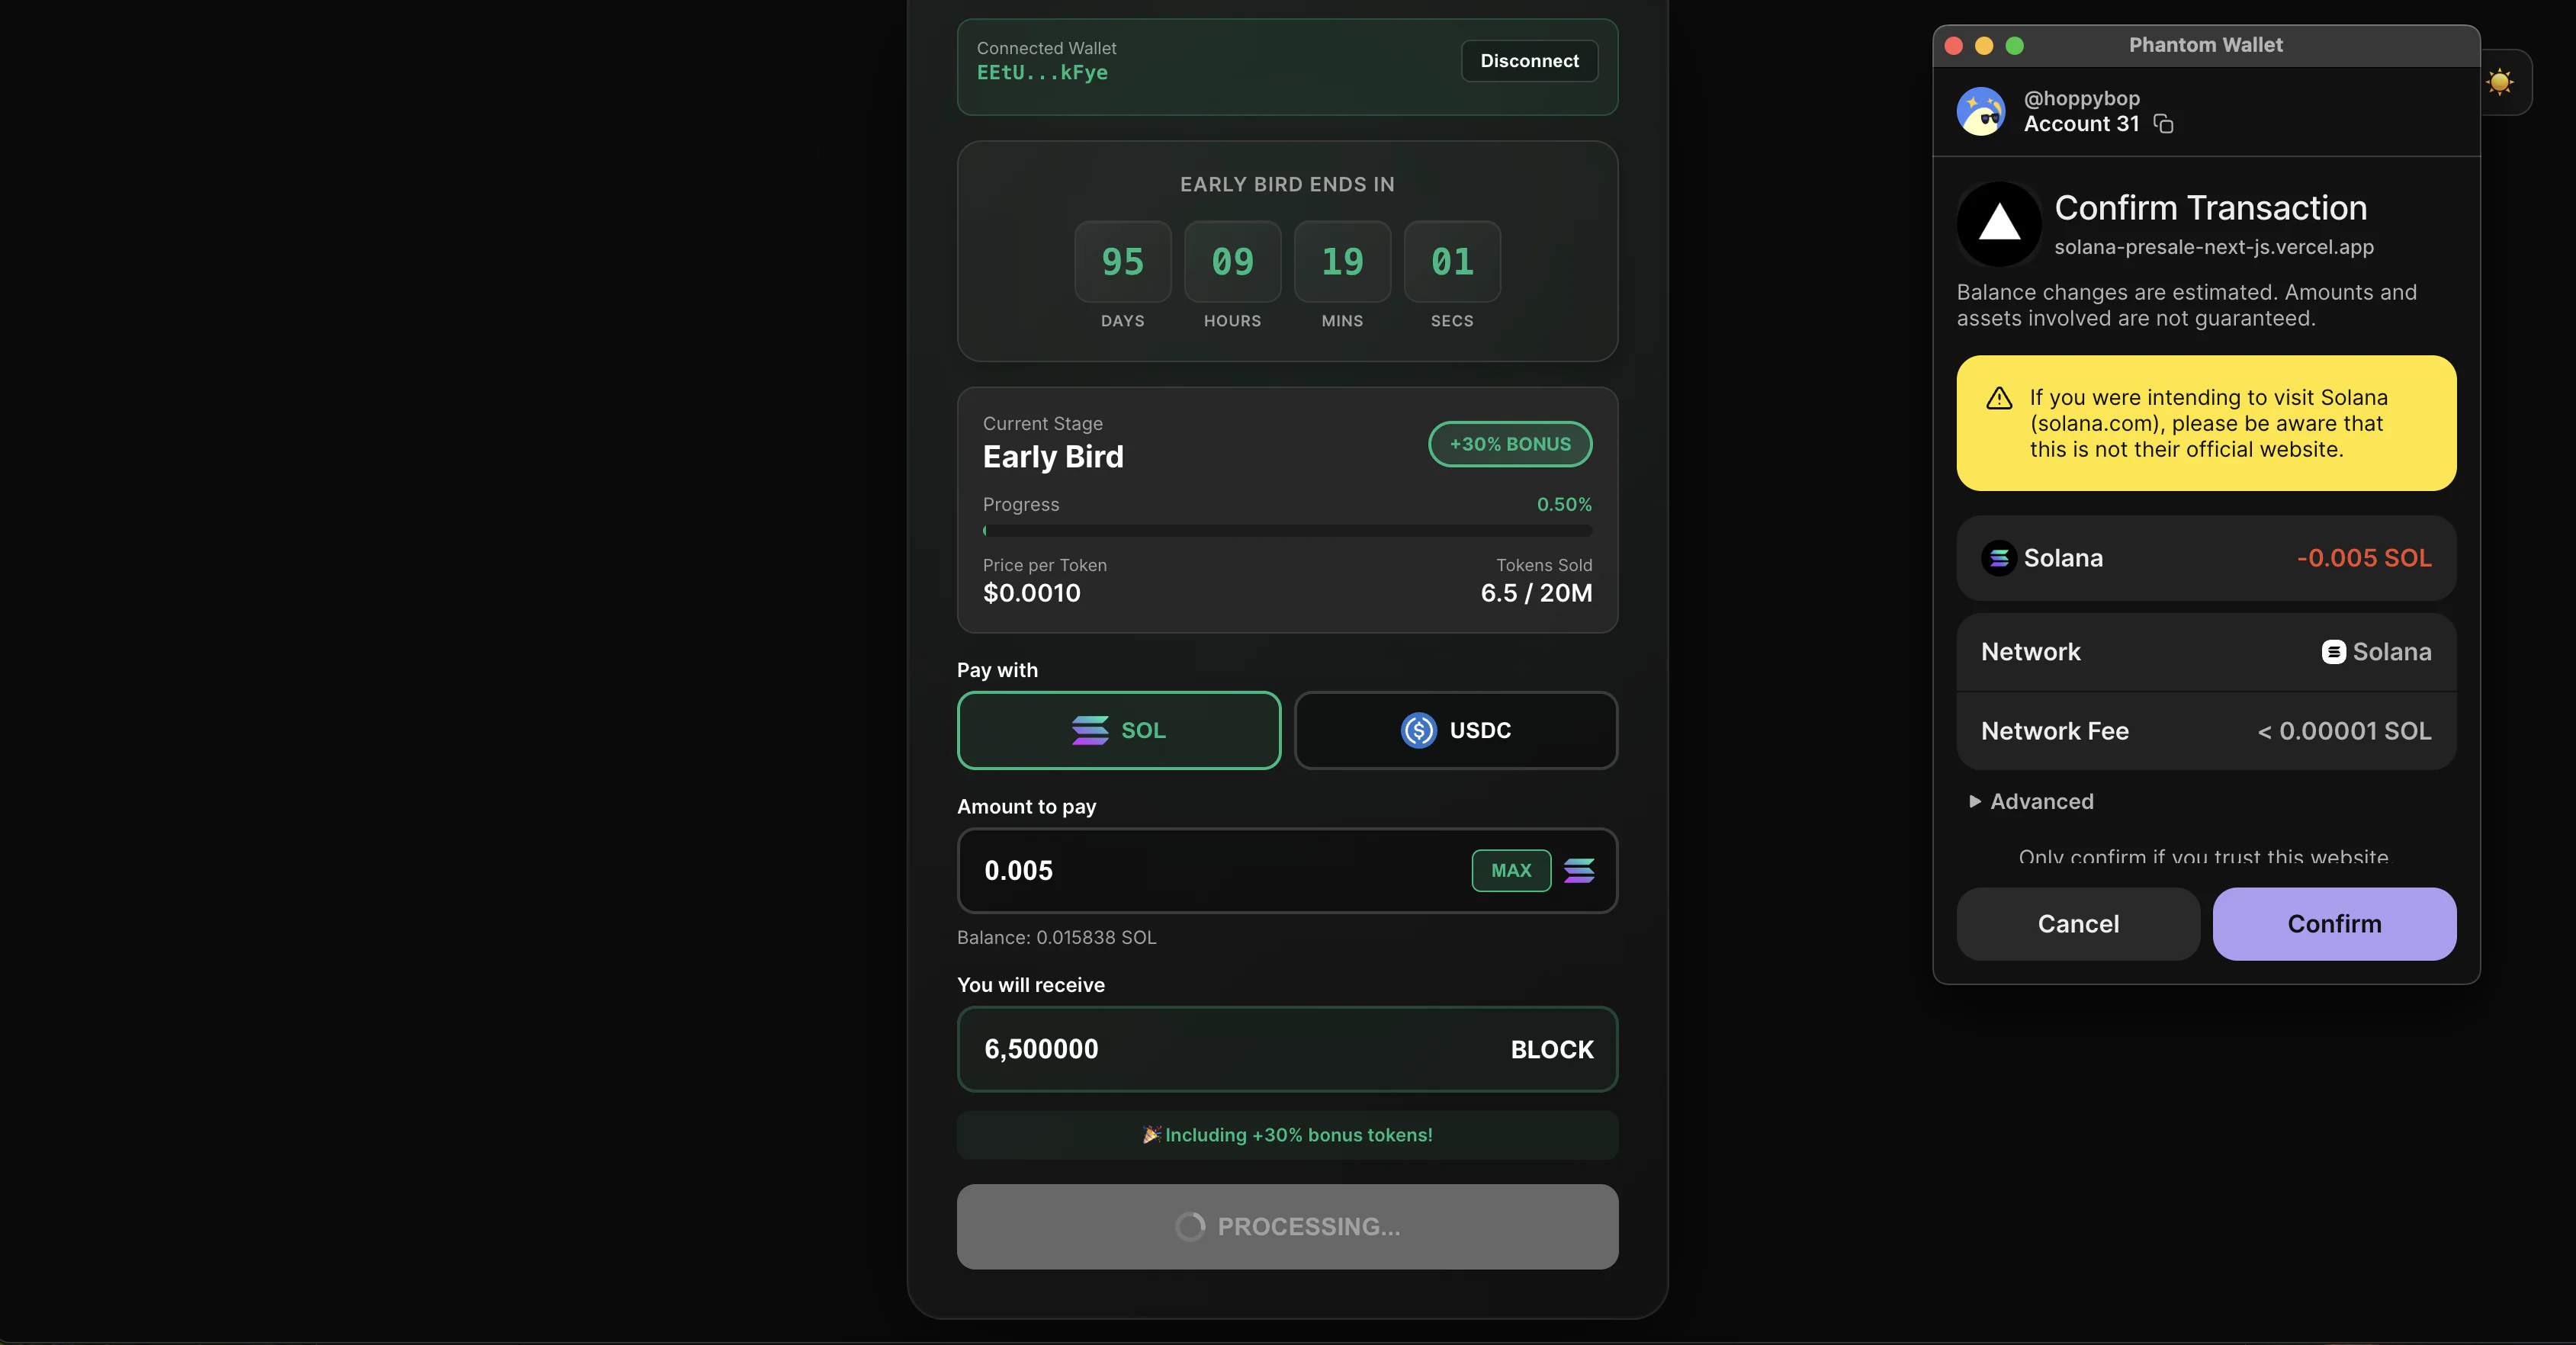Viewport: 2576px width, 1345px height.
Task: Click the hoppybop profile avatar
Action: pyautogui.click(x=1981, y=111)
